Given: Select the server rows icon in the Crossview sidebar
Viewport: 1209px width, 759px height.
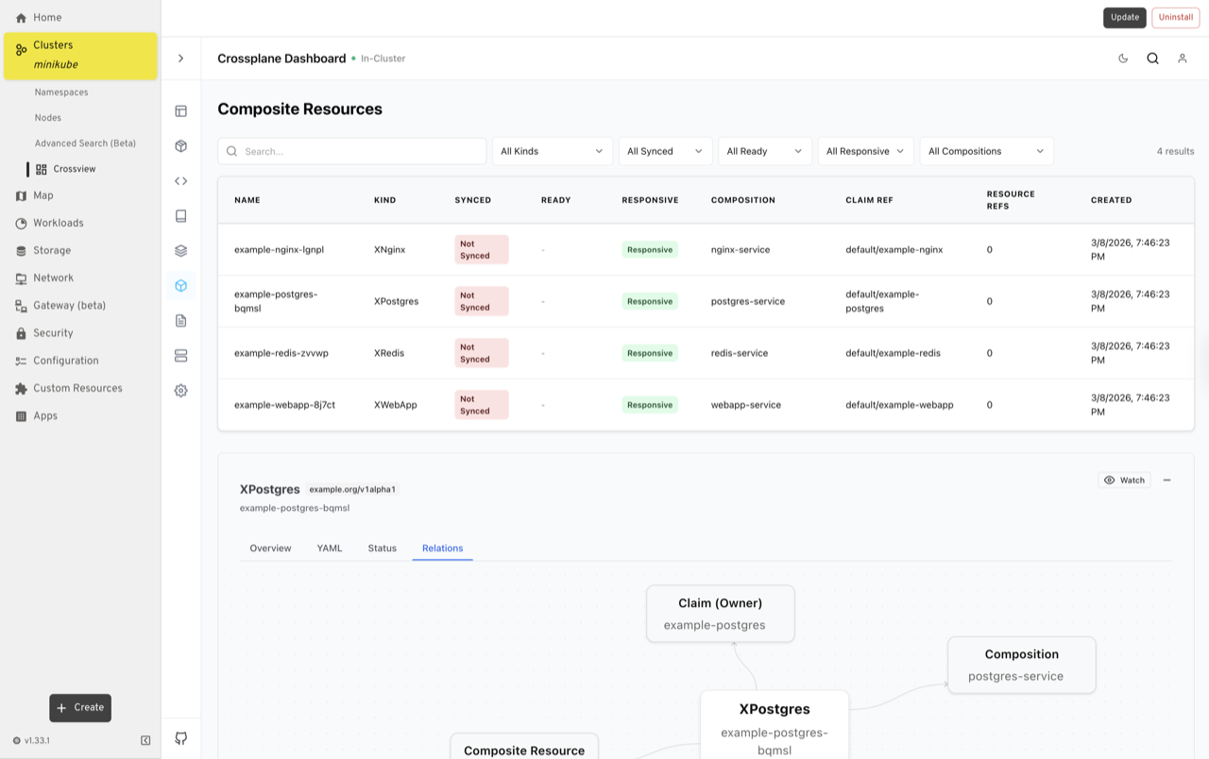Looking at the screenshot, I should (x=180, y=356).
